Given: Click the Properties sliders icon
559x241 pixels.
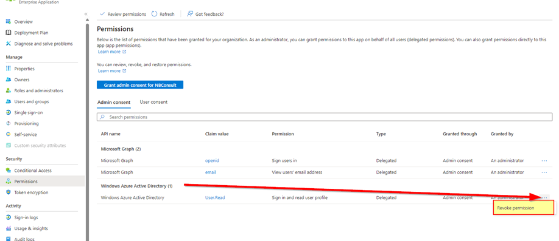Looking at the screenshot, I should (x=9, y=69).
